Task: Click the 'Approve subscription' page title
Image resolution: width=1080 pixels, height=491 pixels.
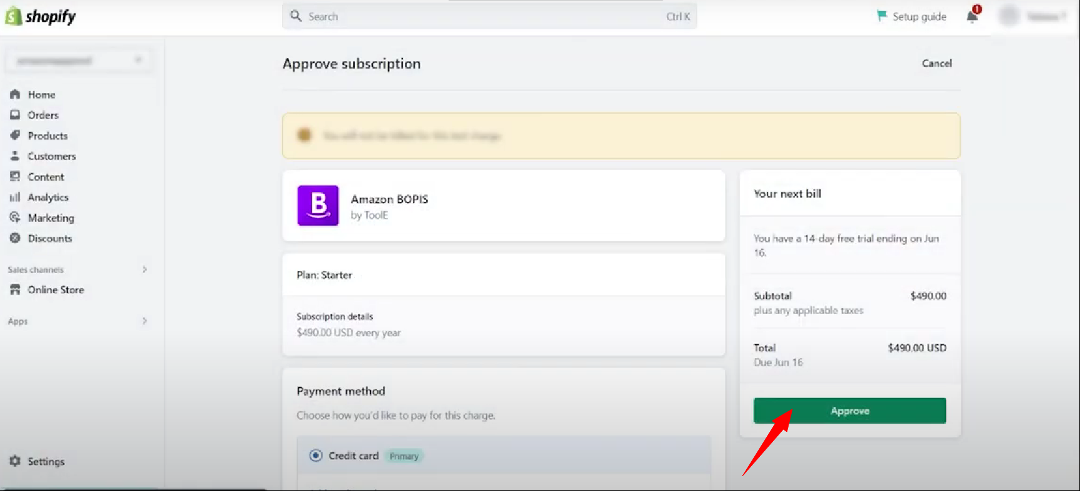Action: pyautogui.click(x=351, y=64)
